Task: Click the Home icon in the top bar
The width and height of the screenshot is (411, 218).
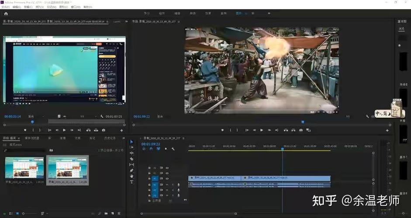Action: [6, 14]
